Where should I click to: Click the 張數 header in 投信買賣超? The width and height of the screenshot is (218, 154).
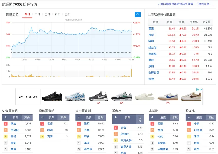[x=63, y=117]
